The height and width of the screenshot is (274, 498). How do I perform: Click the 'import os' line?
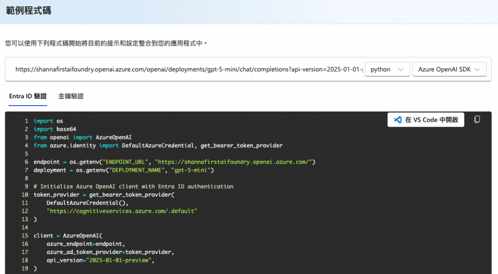(x=48, y=121)
